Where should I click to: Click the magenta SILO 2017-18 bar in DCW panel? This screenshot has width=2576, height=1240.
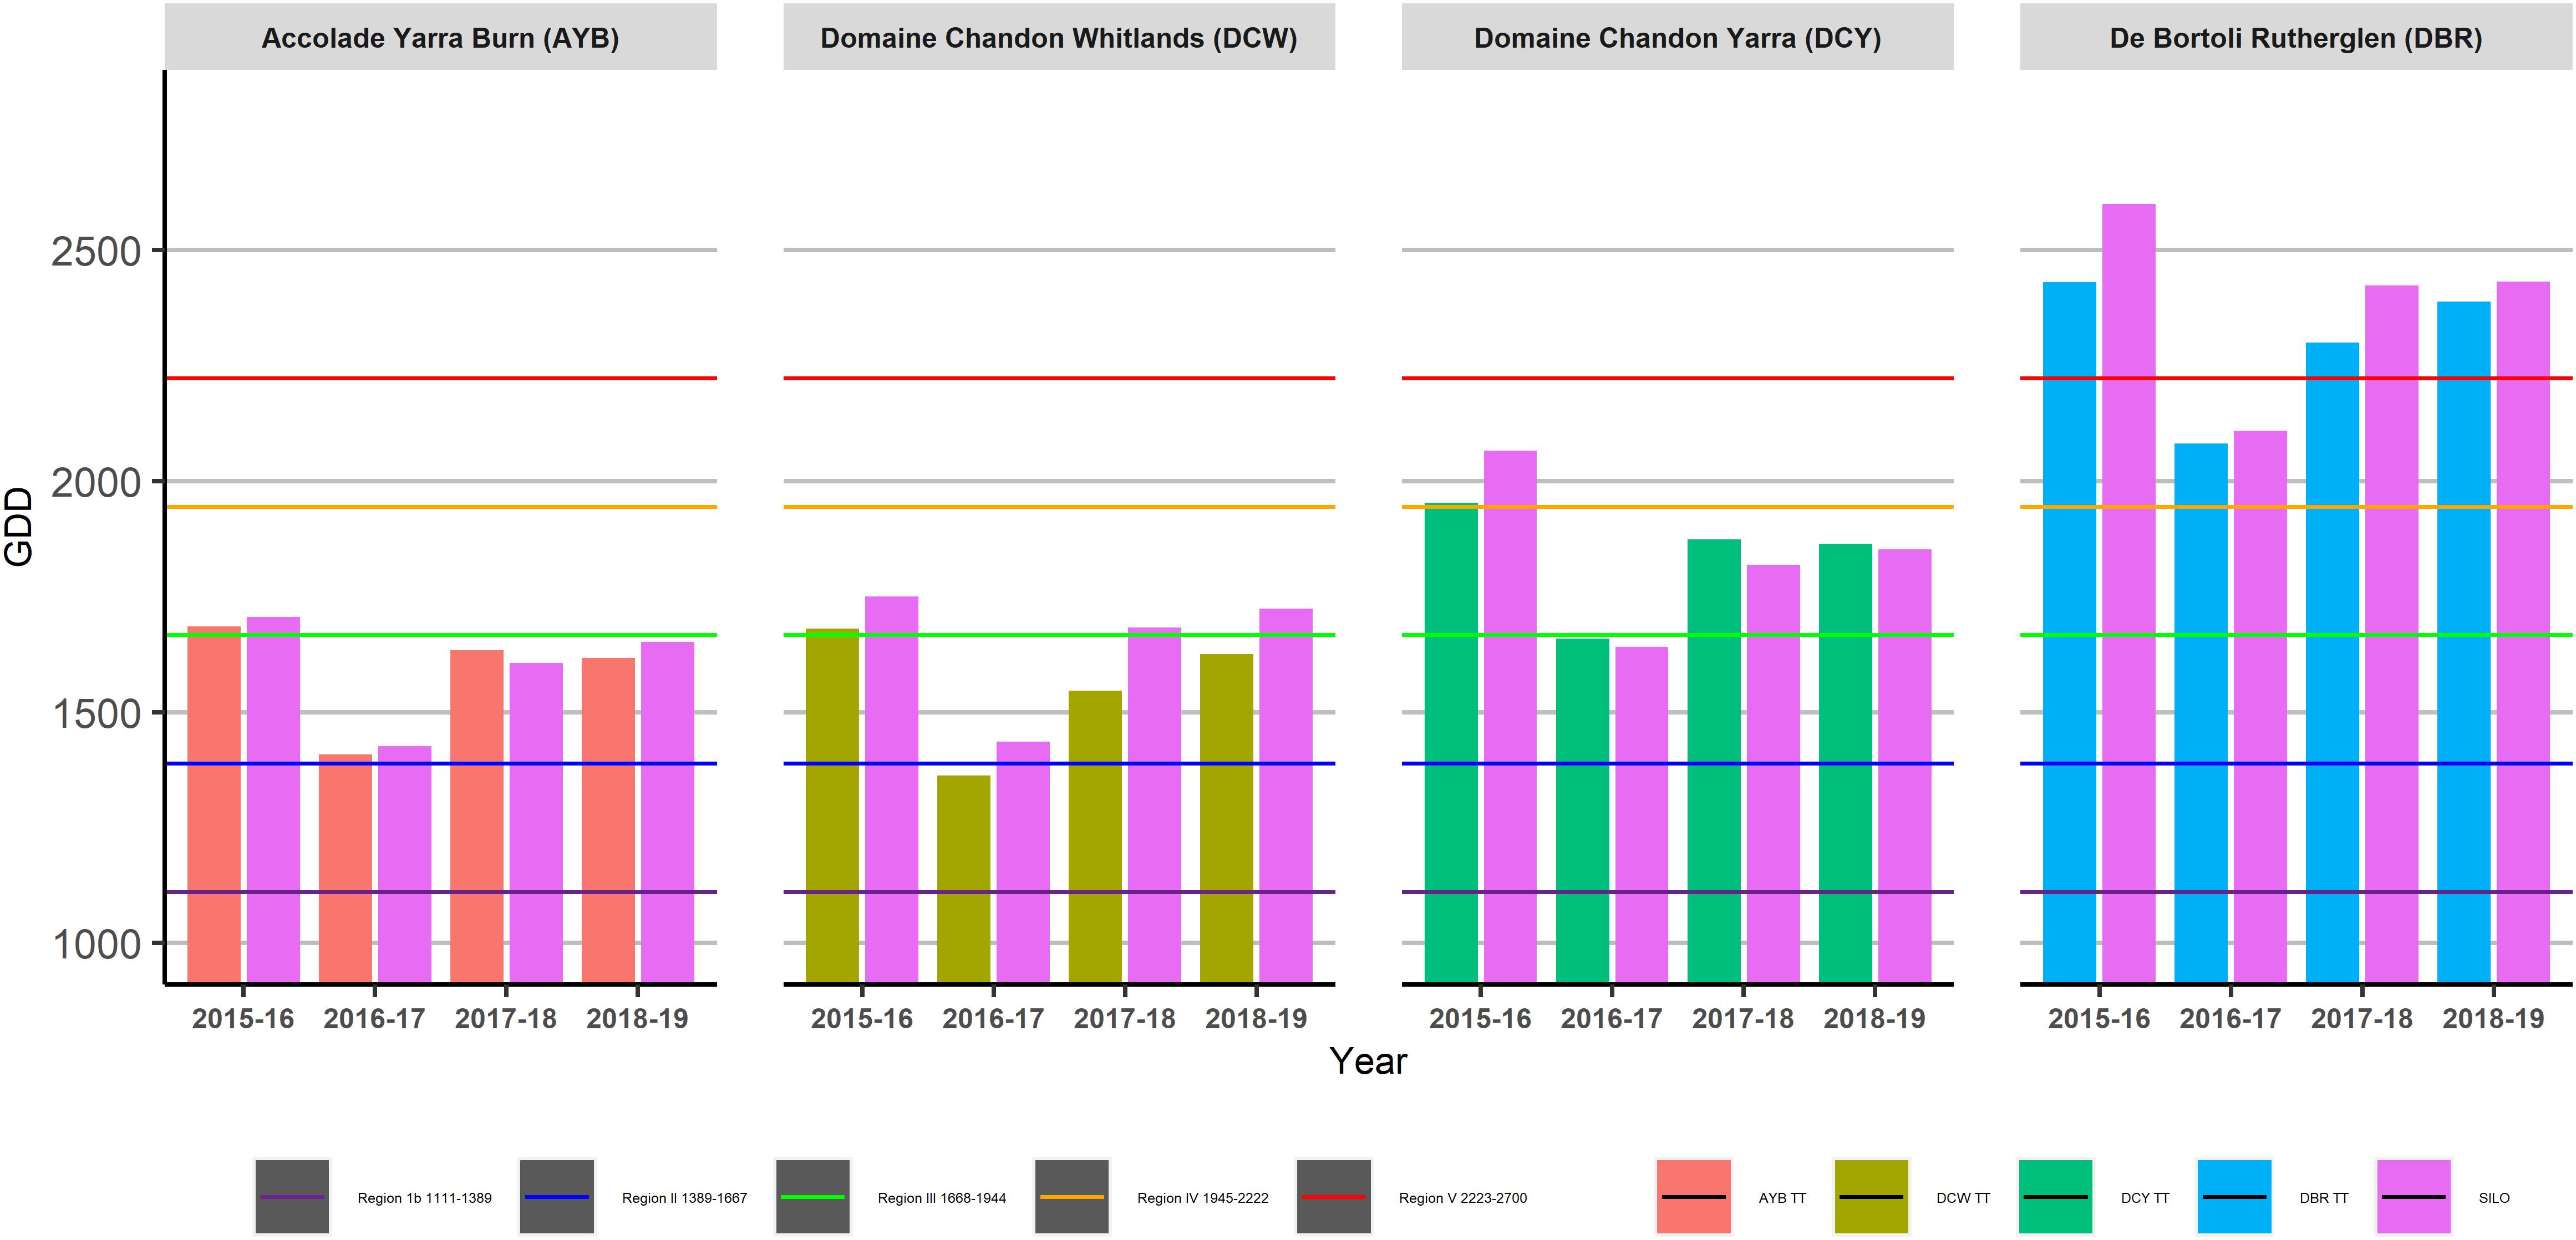1154,805
